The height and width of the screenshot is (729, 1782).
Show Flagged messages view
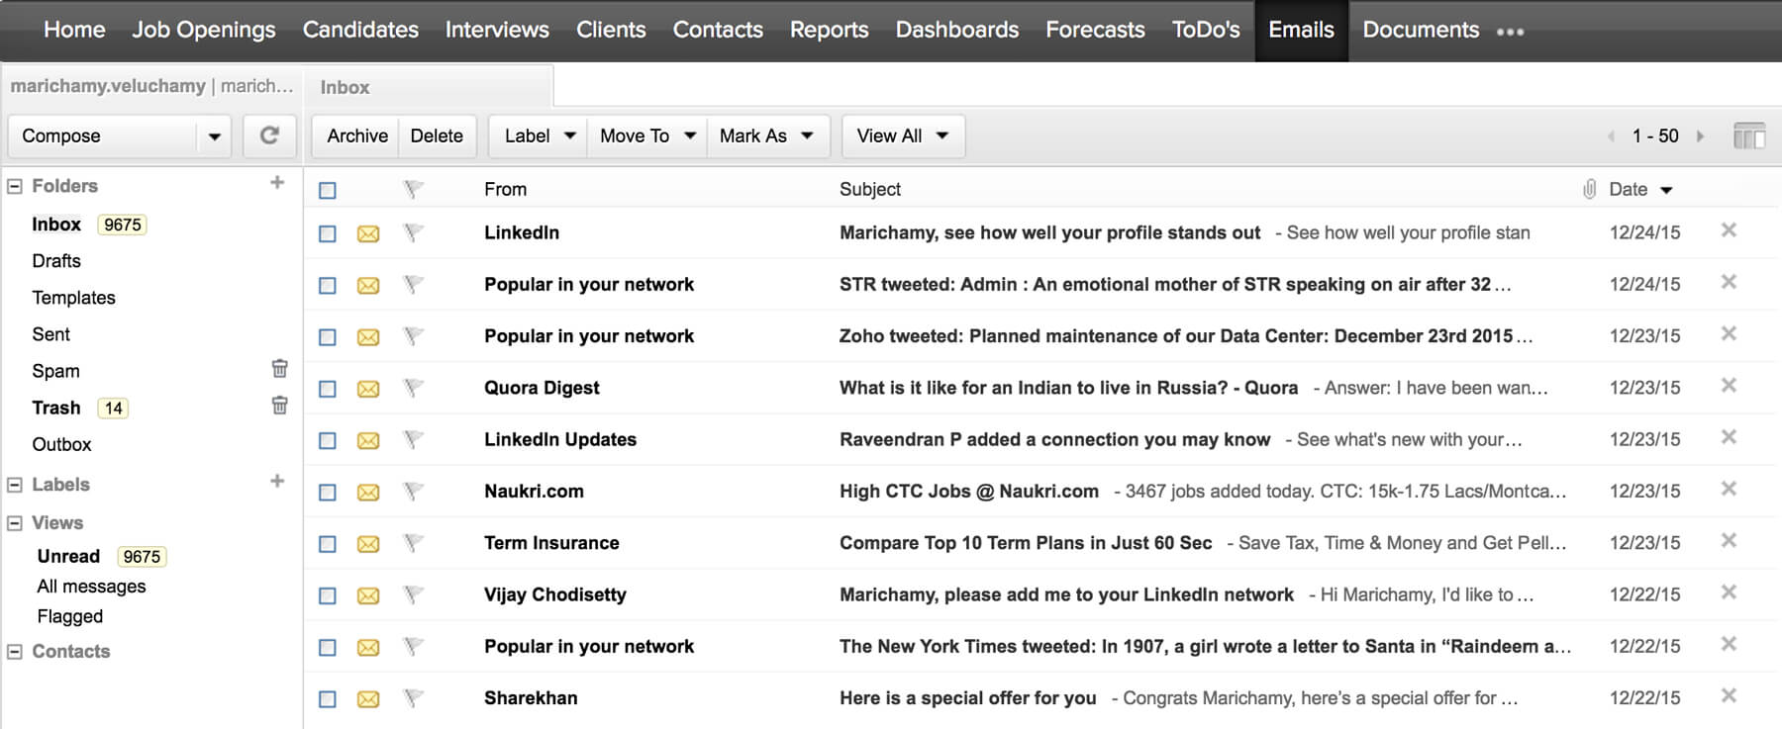(x=69, y=616)
